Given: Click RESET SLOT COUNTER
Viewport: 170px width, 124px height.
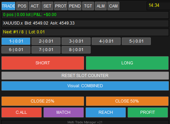Looking at the screenshot, I should 85,76.
